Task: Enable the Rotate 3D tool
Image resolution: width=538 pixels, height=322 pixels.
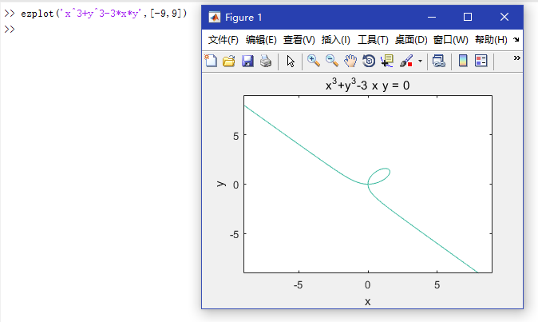Action: coord(369,61)
